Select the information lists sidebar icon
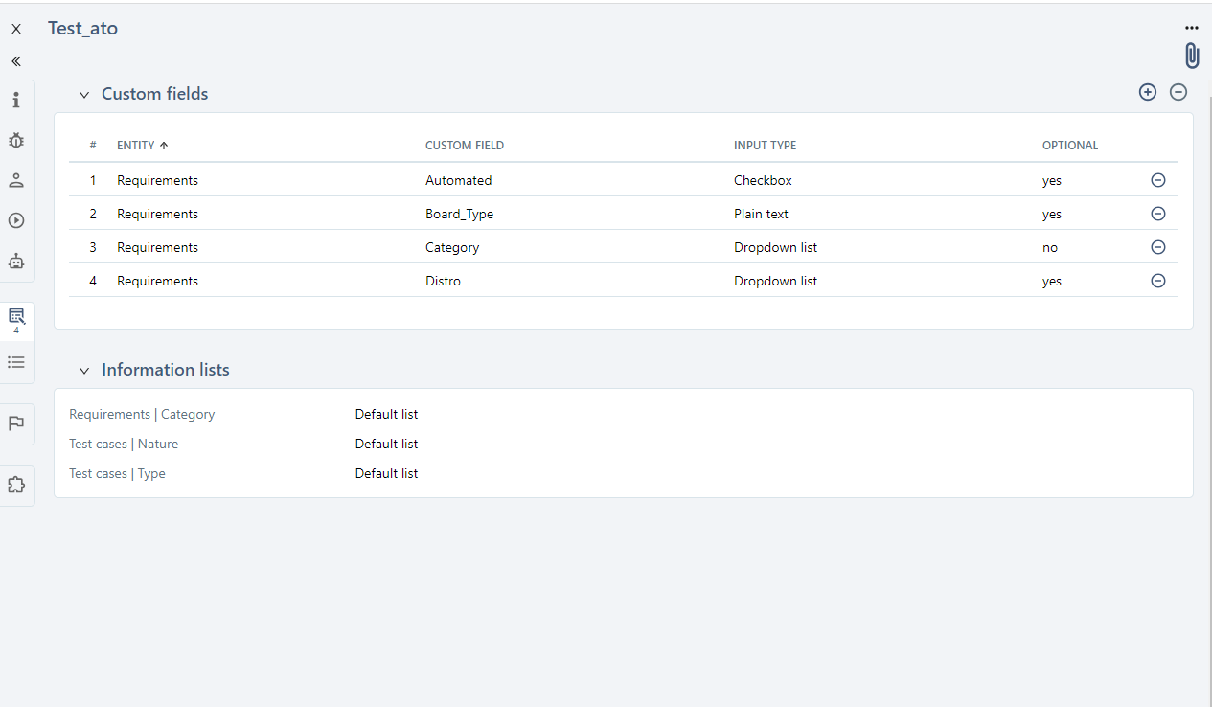The image size is (1212, 707). tap(16, 362)
